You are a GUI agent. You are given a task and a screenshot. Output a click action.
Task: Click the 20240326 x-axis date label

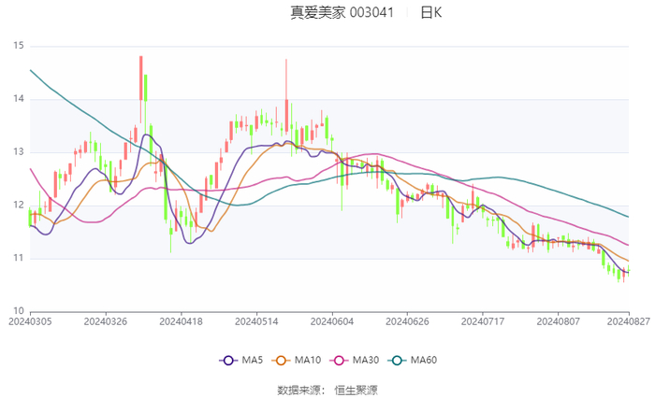pos(106,321)
